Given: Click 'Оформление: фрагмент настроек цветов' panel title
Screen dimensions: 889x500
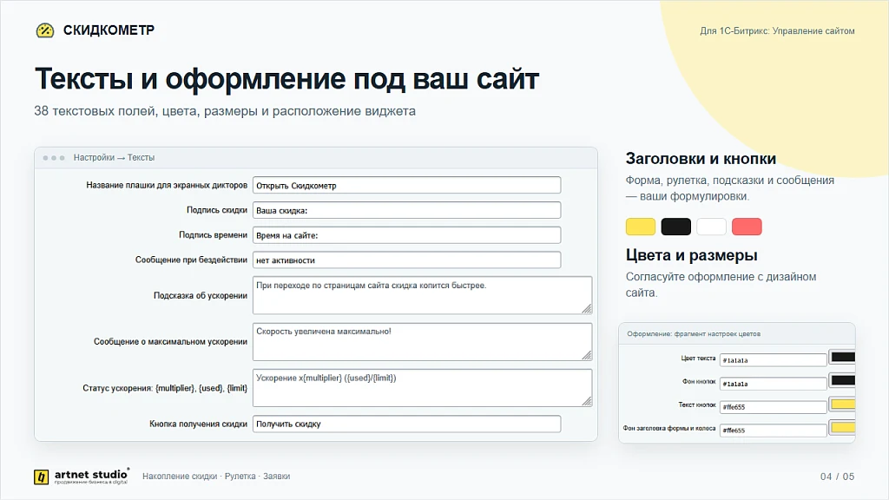Looking at the screenshot, I should [694, 334].
